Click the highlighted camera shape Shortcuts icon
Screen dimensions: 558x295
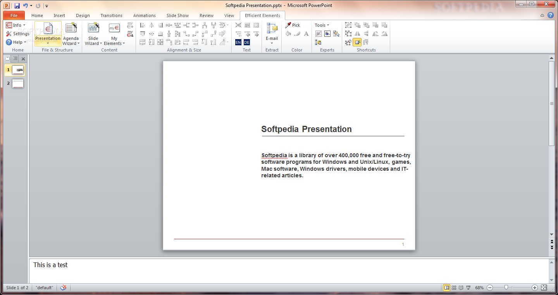(x=357, y=42)
